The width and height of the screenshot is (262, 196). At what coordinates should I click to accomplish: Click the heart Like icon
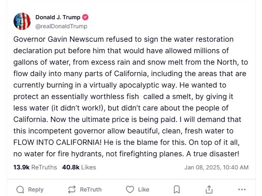130,189
